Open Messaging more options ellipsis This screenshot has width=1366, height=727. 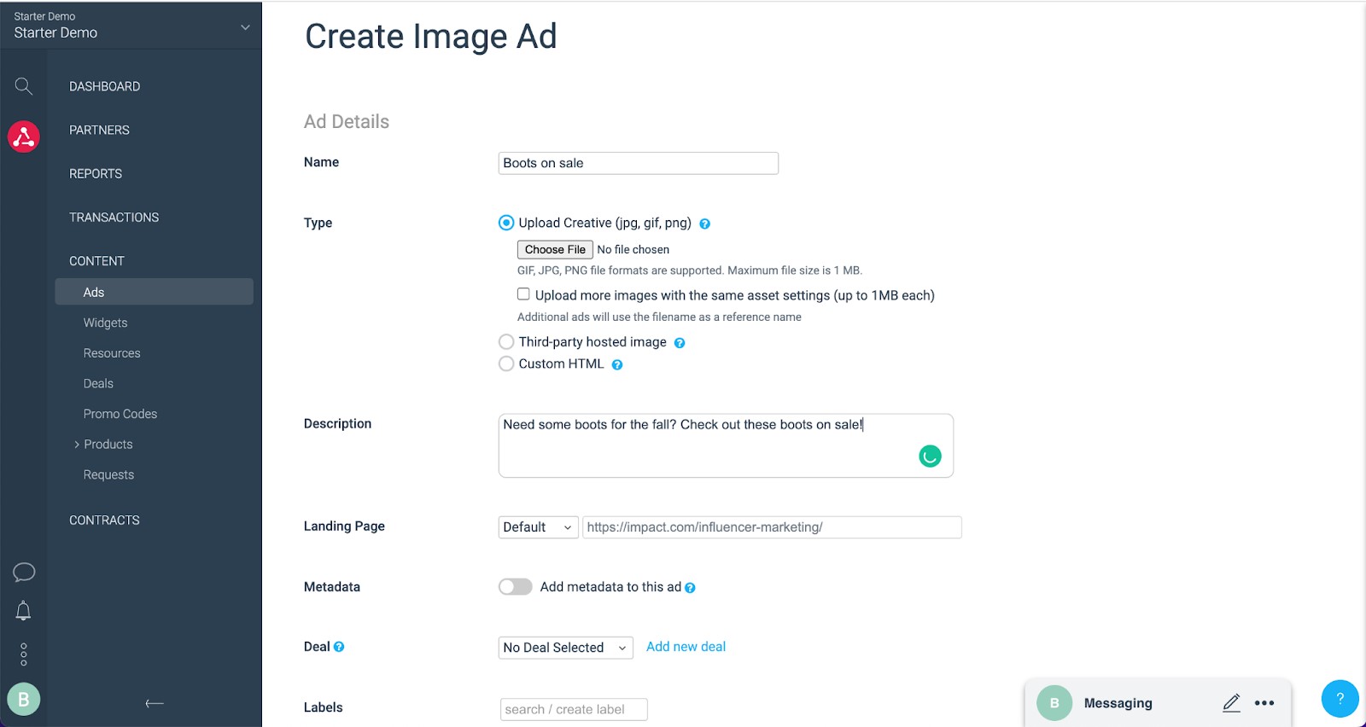[1264, 703]
